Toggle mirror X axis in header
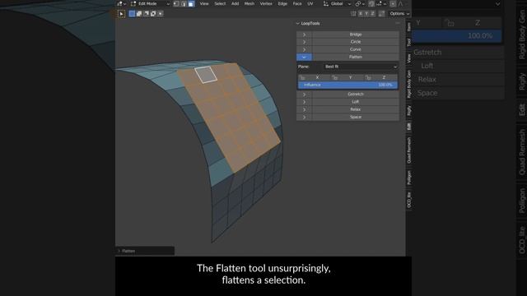This screenshot has height=296, width=527. (361, 13)
